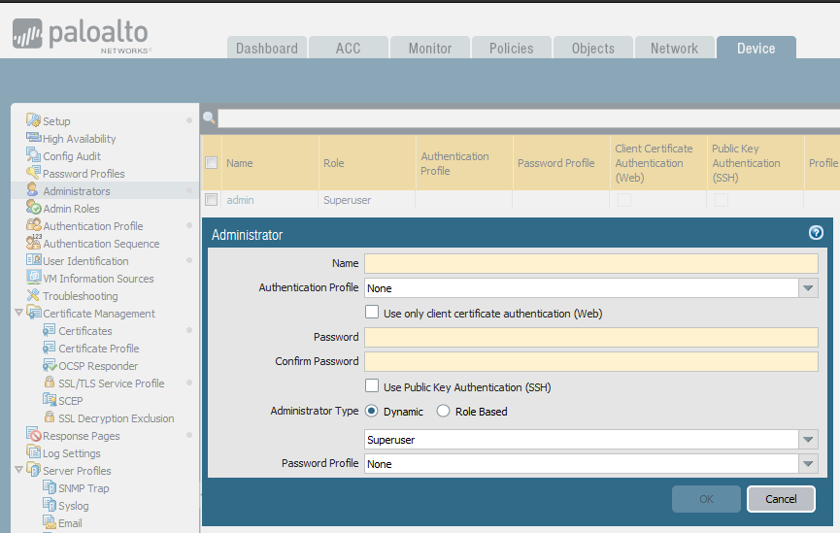840x533 pixels.
Task: Click the OCSP Responder icon
Action: click(50, 365)
